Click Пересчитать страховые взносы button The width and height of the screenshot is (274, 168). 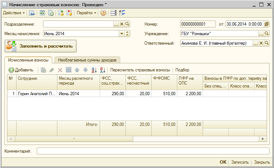(x=140, y=70)
